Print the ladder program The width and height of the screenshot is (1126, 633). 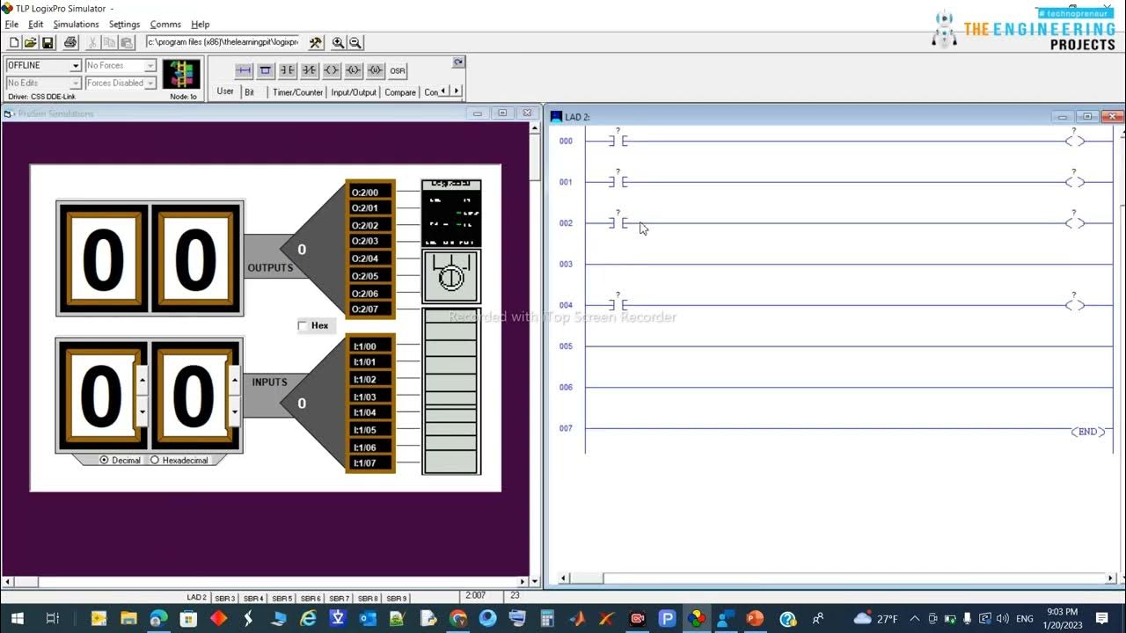tap(70, 42)
